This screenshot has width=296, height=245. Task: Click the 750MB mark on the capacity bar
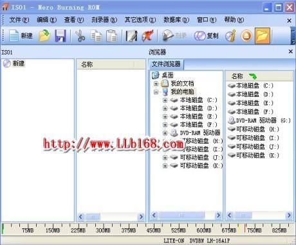pyautogui.click(x=254, y=230)
